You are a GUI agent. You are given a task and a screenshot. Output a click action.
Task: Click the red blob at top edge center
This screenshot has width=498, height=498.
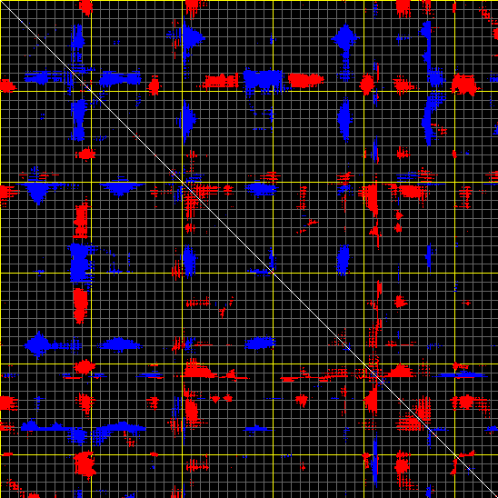pyautogui.click(x=193, y=7)
